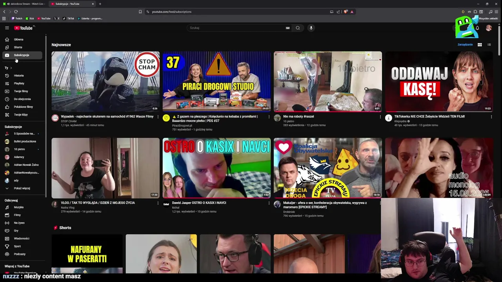Open Filmy in the Odkrywaj section

(23, 215)
